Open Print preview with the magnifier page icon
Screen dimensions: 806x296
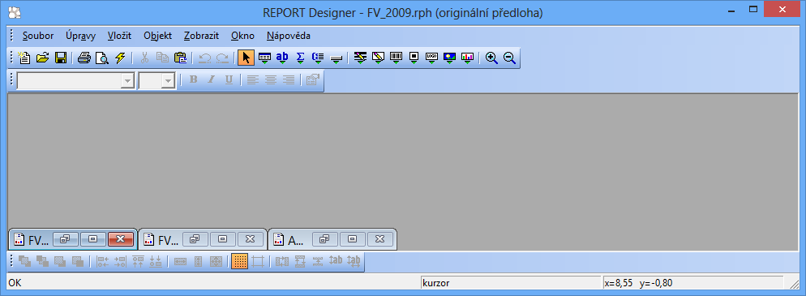[102, 58]
